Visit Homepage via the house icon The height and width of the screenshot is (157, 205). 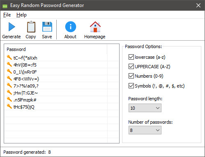pyautogui.click(x=95, y=27)
